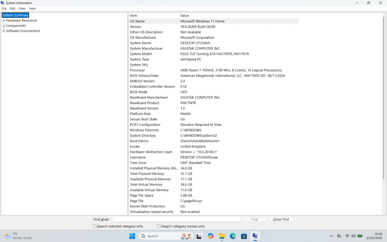This screenshot has width=387, height=242.
Task: Open Task View from the taskbar
Action: point(199,236)
